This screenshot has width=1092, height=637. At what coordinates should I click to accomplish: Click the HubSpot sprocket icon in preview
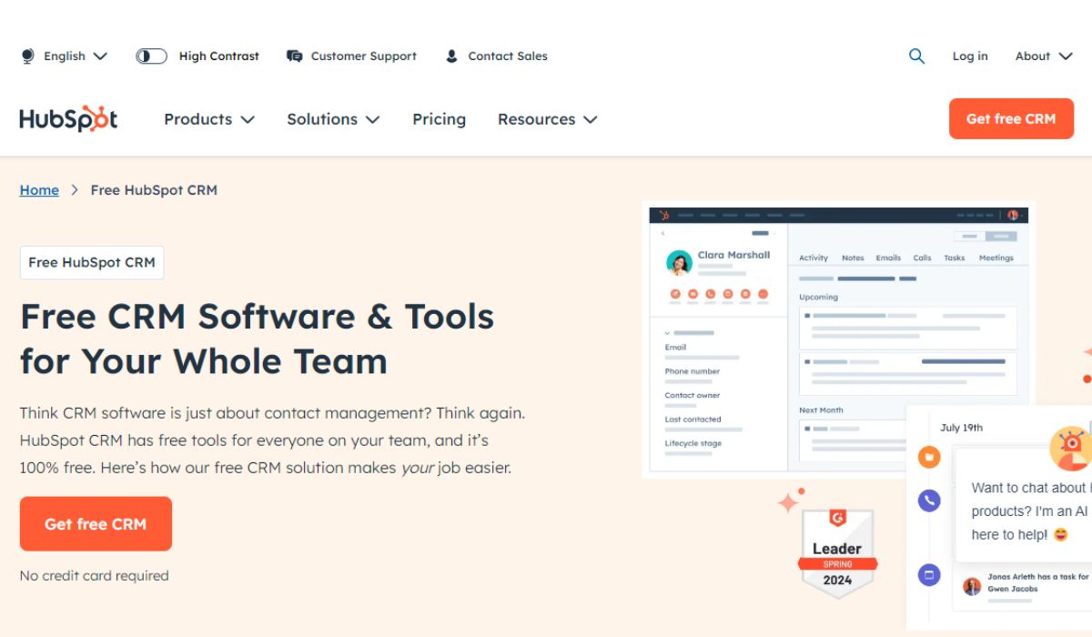point(664,216)
